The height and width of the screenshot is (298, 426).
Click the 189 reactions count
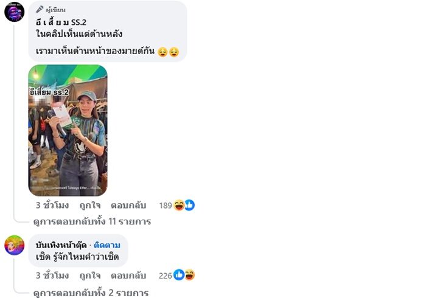click(166, 206)
